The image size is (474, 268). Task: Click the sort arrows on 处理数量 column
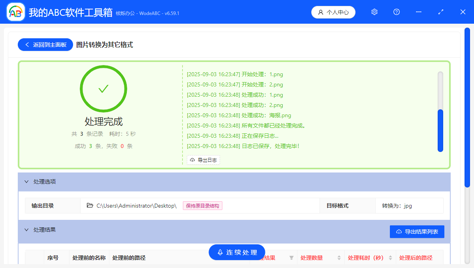pyautogui.click(x=339, y=257)
